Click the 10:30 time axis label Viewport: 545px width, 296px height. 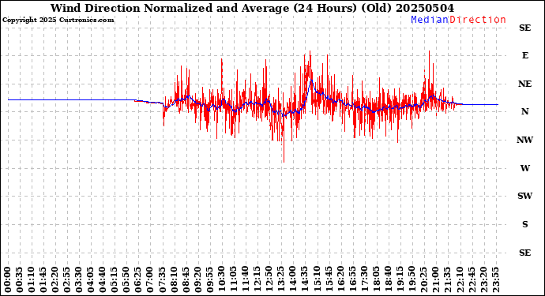tap(221, 279)
